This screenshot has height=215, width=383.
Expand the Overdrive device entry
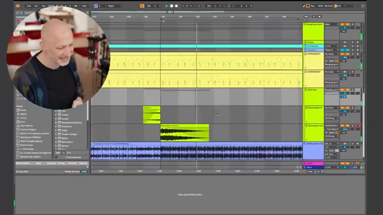click(x=56, y=127)
